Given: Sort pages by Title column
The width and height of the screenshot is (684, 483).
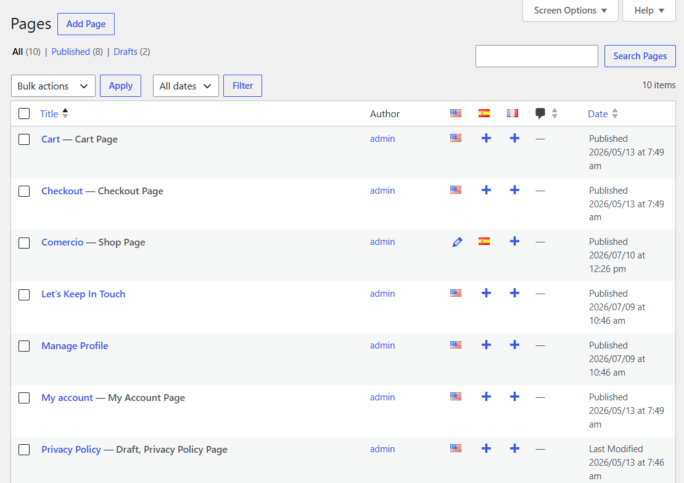Looking at the screenshot, I should (54, 114).
